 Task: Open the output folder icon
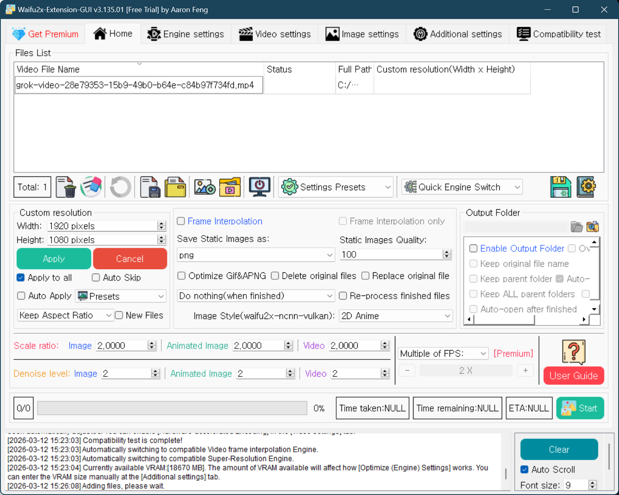coord(577,227)
